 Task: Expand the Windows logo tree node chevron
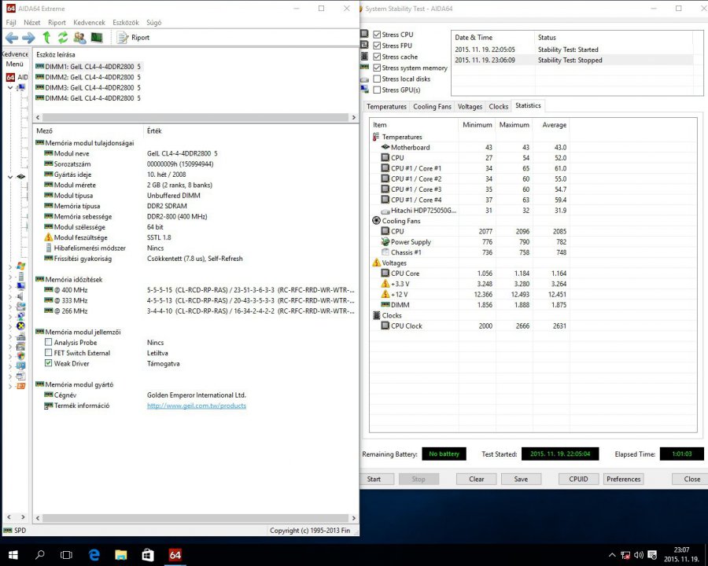(10, 266)
